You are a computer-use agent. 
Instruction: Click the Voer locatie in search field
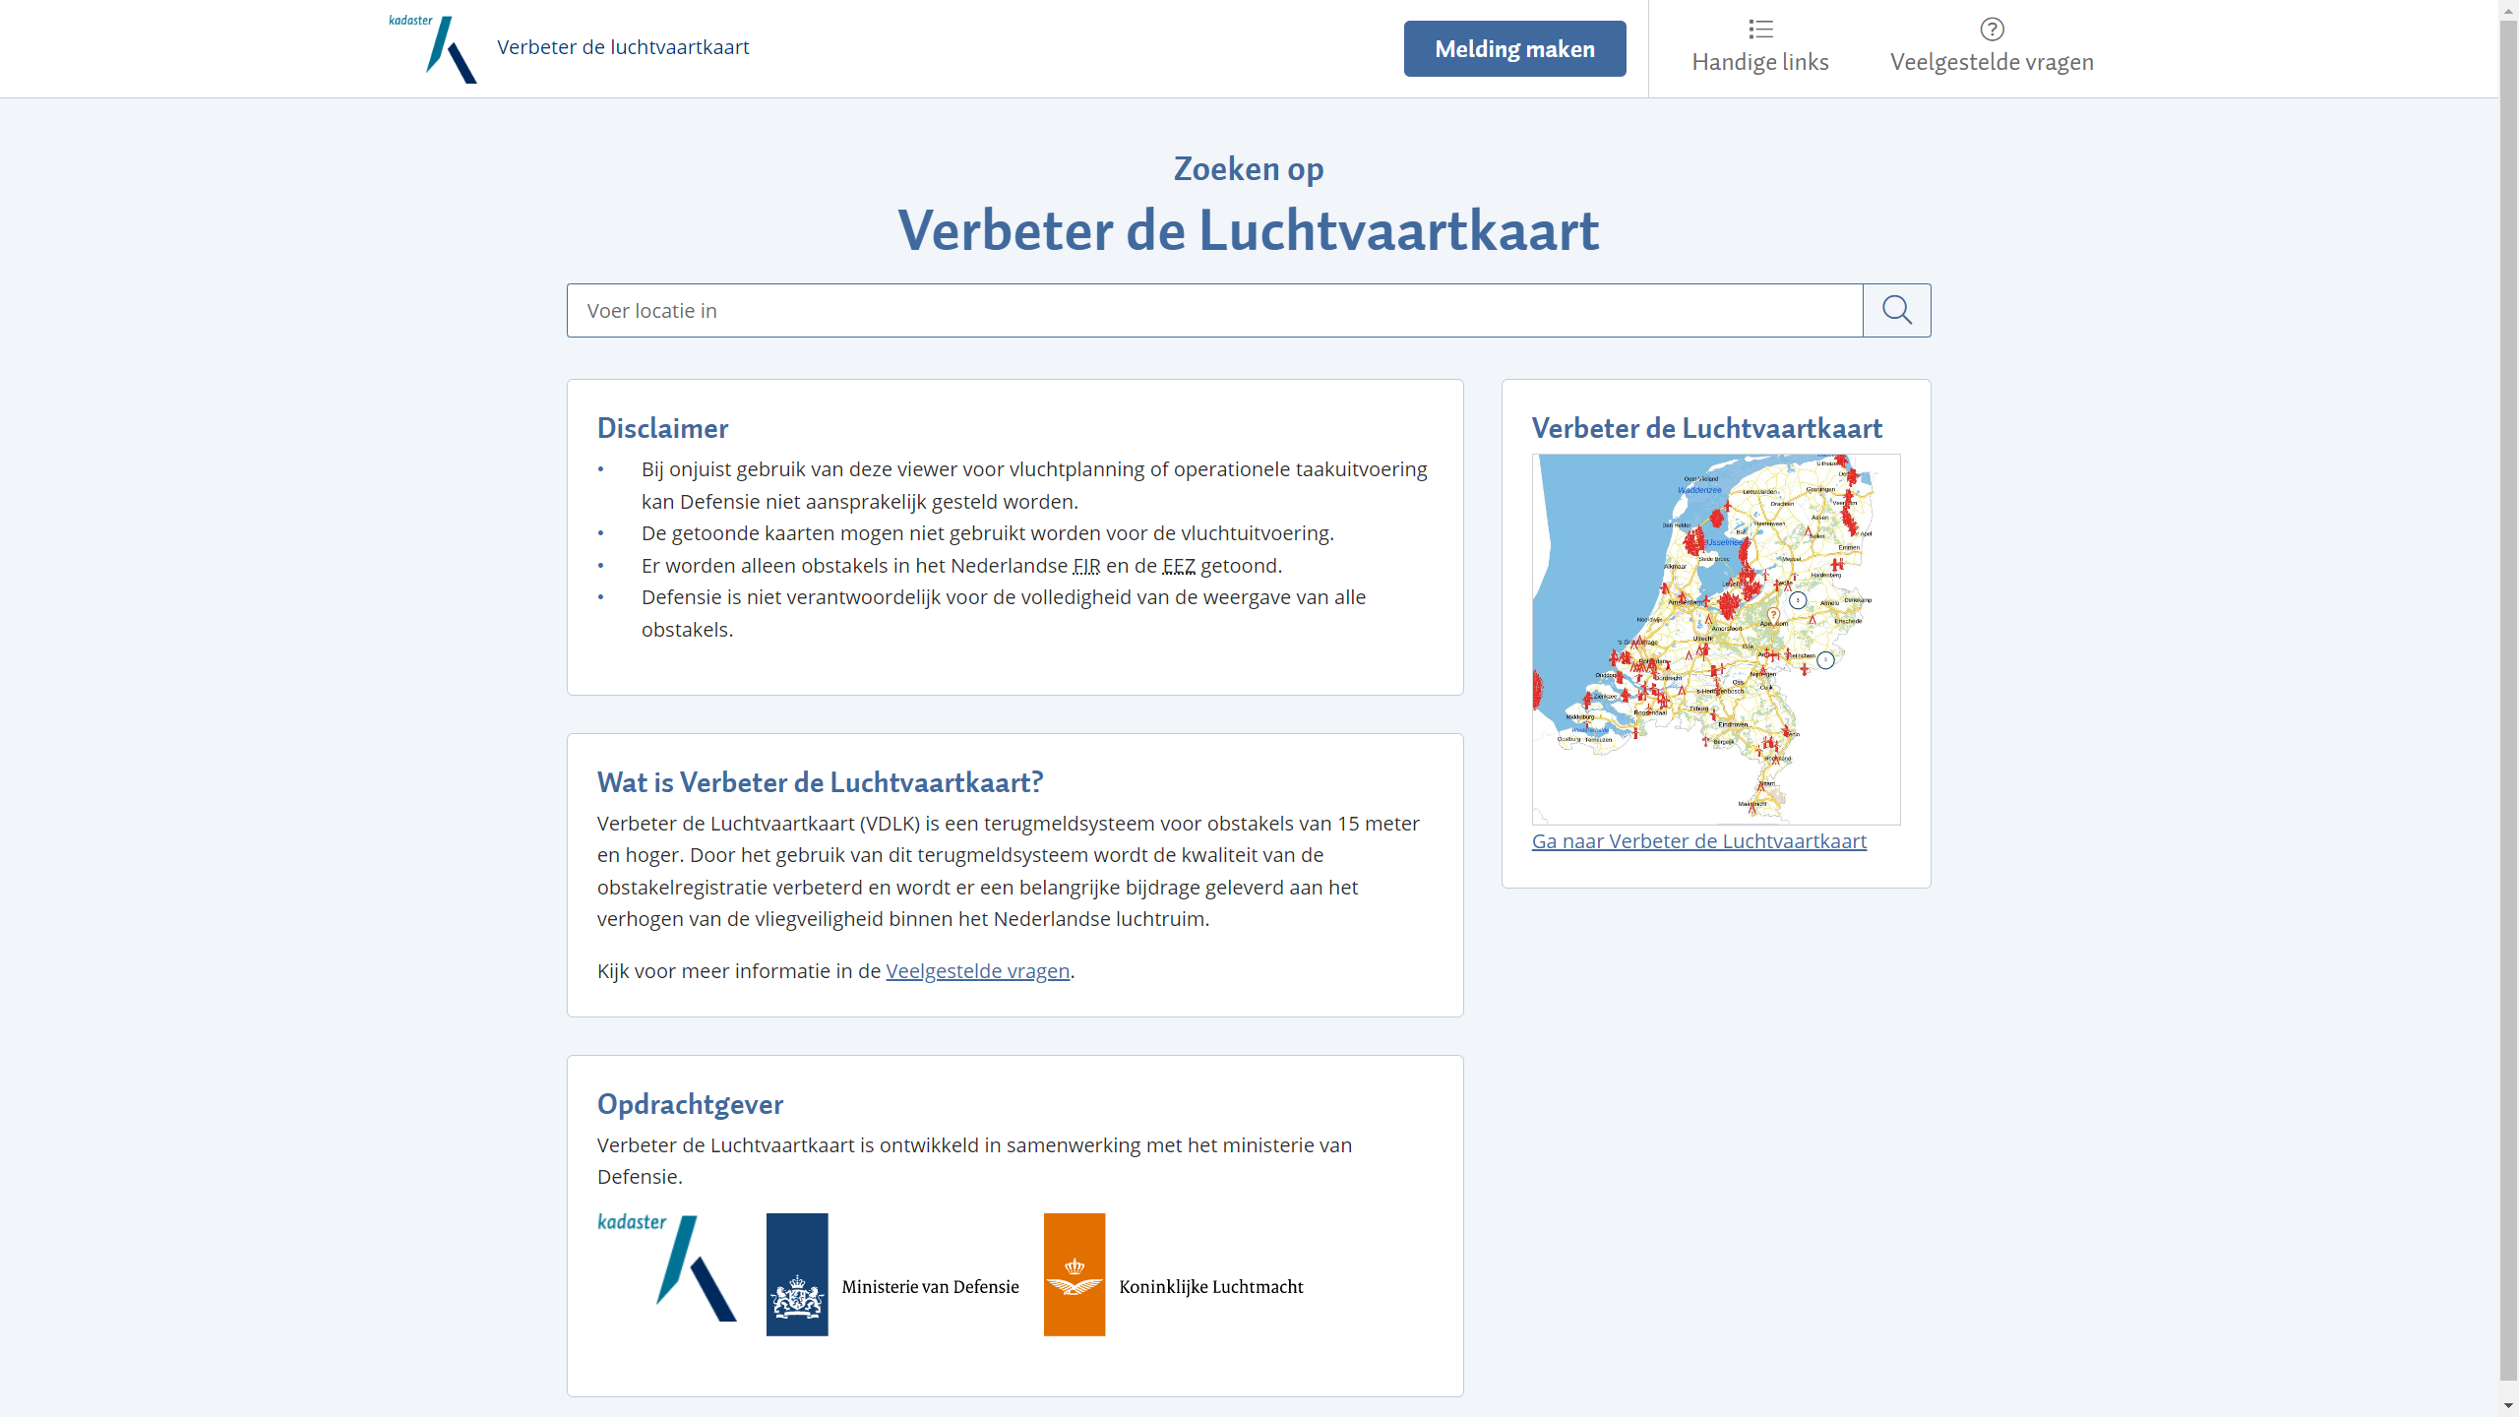pyautogui.click(x=1214, y=311)
